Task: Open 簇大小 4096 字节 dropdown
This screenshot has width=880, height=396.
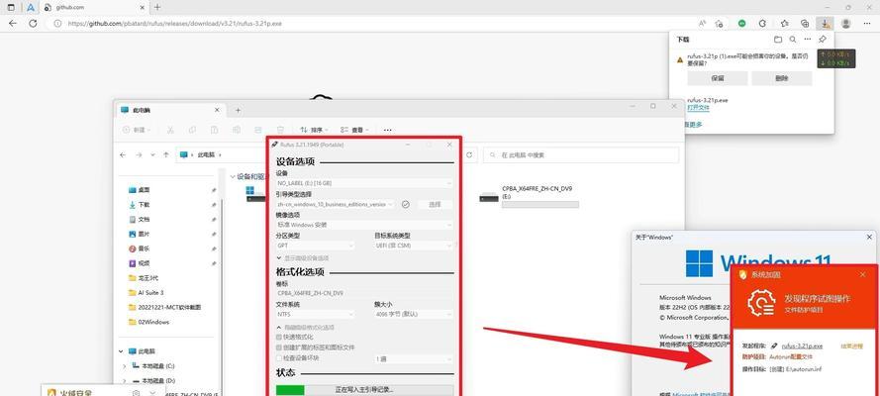Action: (x=414, y=315)
